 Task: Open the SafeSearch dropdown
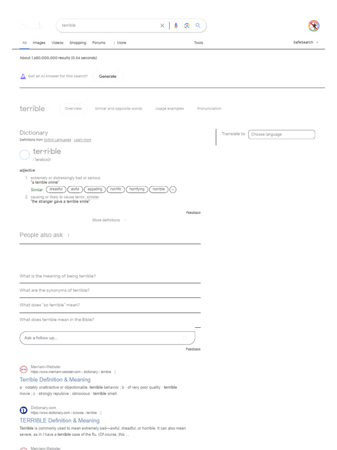tap(306, 43)
